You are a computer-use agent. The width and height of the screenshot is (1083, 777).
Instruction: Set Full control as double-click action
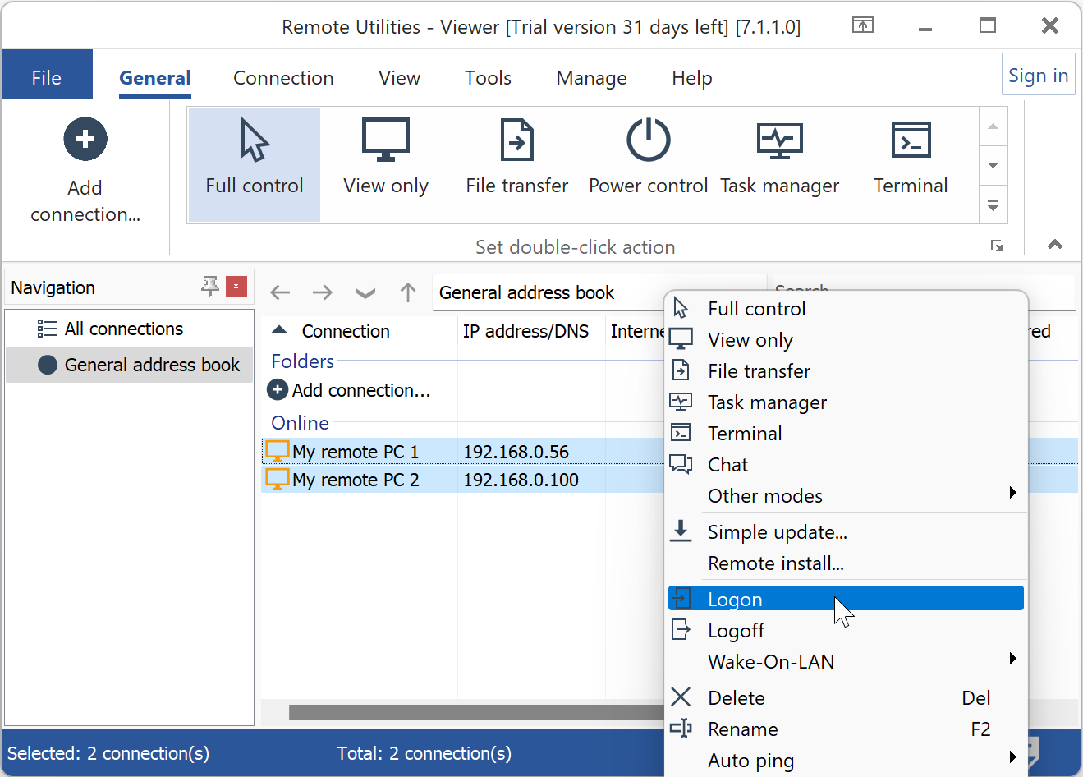pos(255,164)
